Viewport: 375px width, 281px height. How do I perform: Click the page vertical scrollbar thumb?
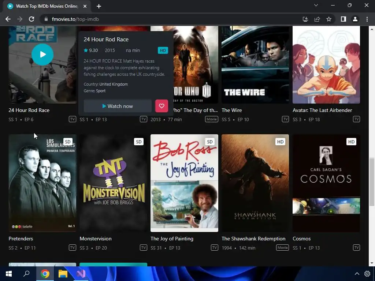372,181
